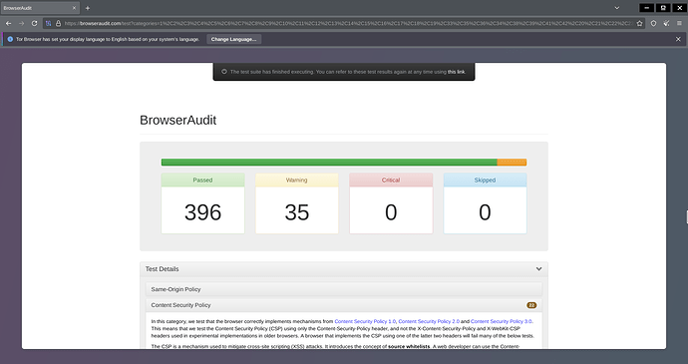Click the New Identity broom icon
The height and width of the screenshot is (364, 688).
666,23
